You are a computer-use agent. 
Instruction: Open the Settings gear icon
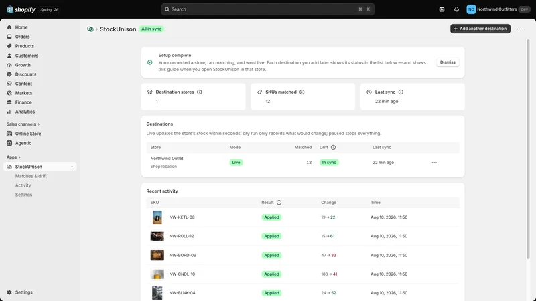click(x=9, y=292)
